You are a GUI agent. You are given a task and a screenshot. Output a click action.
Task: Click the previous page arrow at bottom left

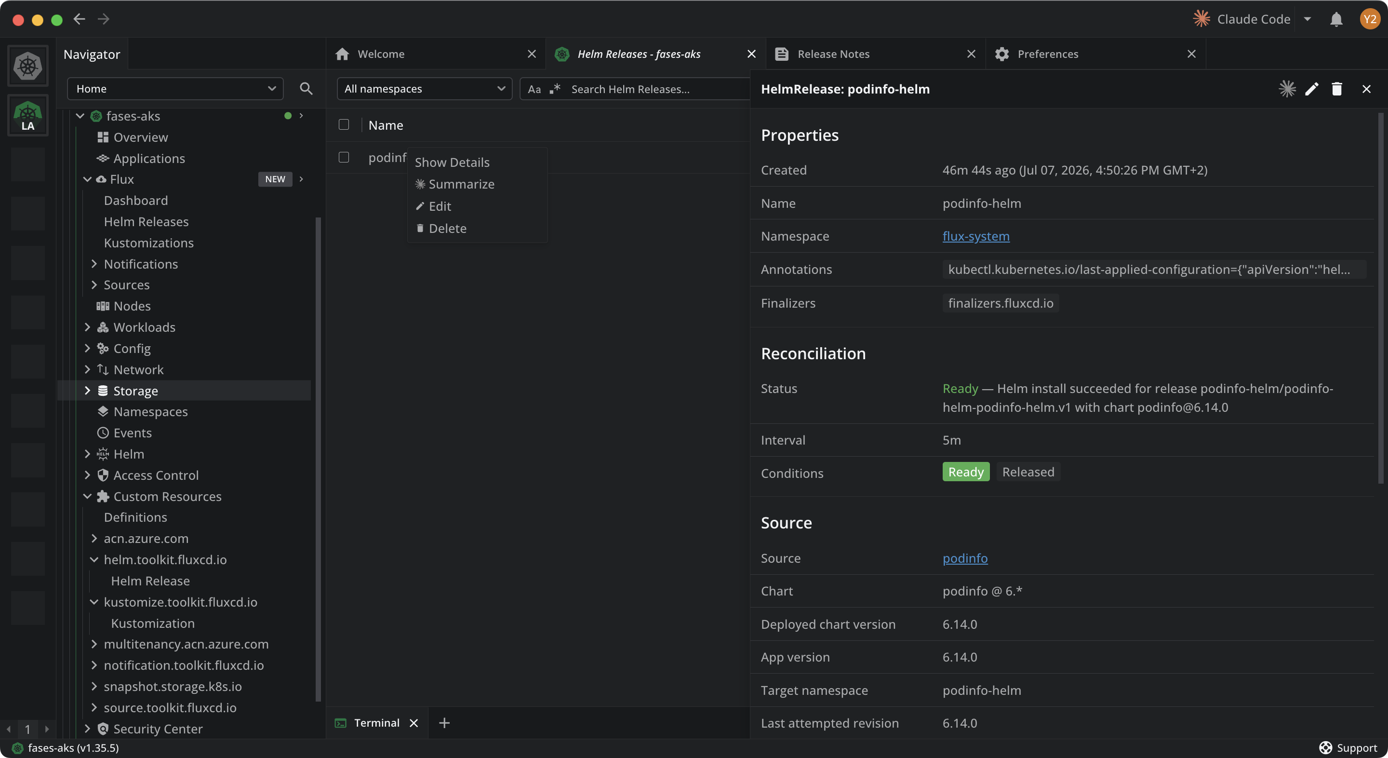(x=9, y=730)
